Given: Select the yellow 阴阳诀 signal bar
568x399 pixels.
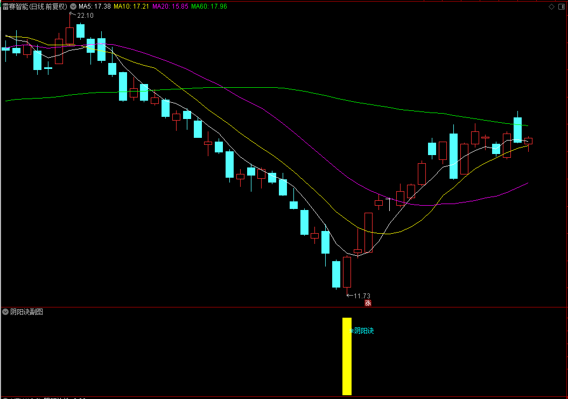Looking at the screenshot, I should coord(347,356).
